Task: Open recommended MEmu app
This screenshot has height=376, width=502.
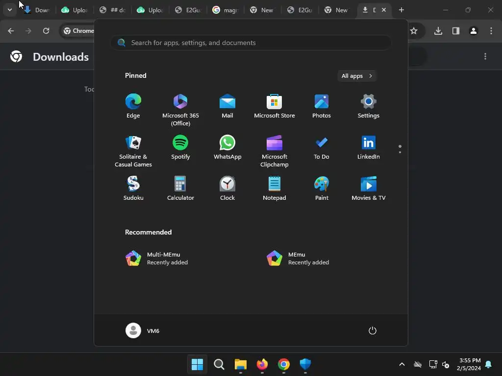Action: point(298,258)
